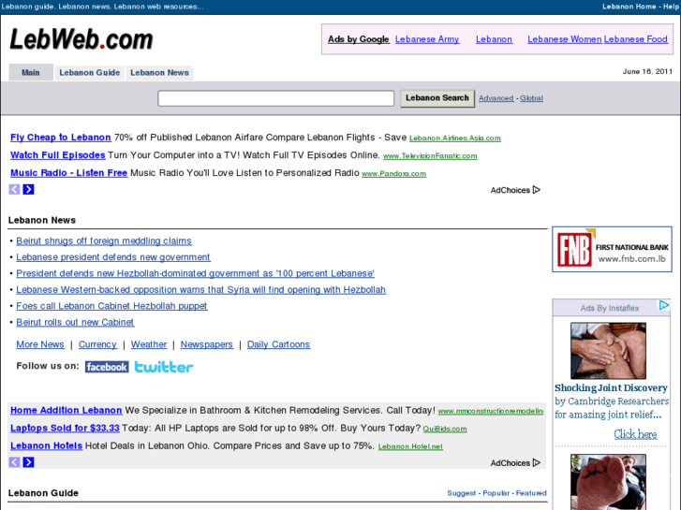Open Lebanese president defends new government story
The height and width of the screenshot is (510, 681).
tap(113, 257)
